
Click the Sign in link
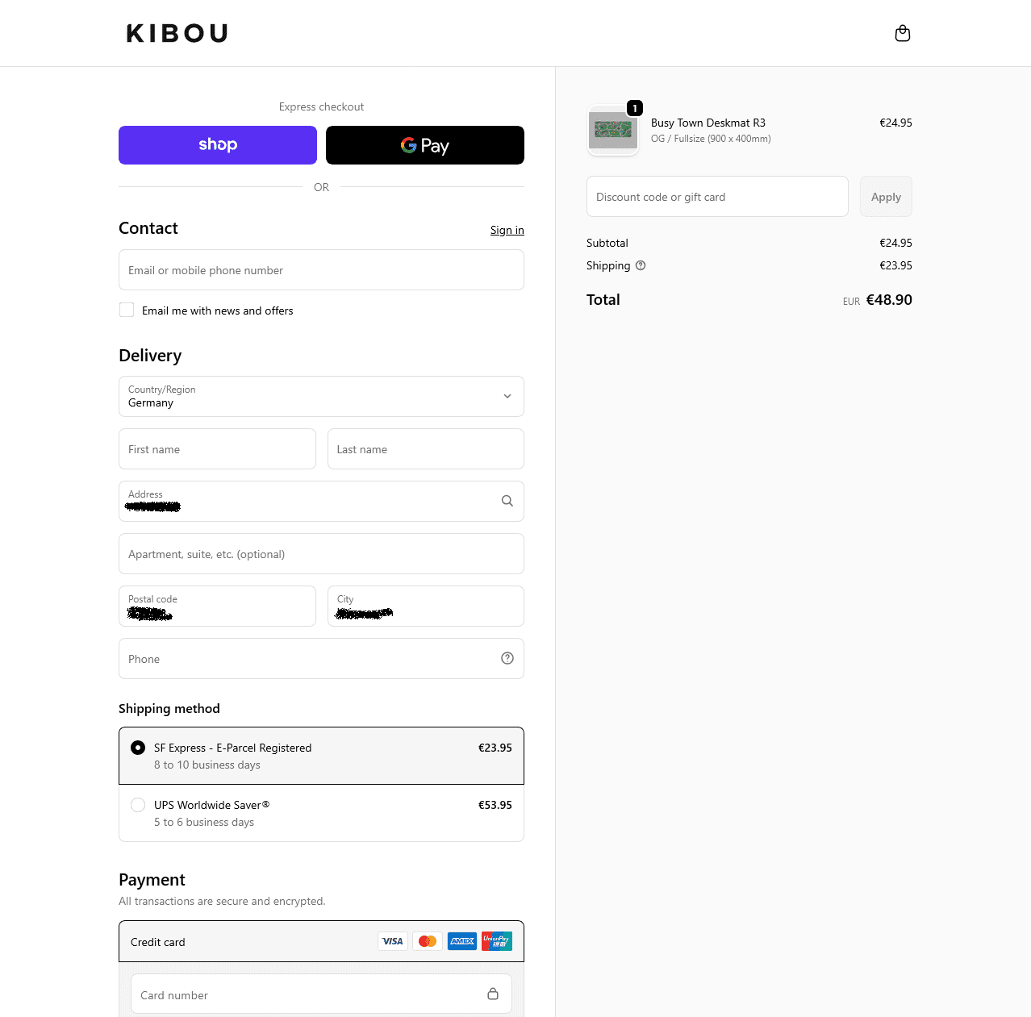pyautogui.click(x=507, y=230)
